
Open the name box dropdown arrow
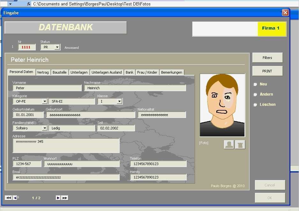pos(10,4)
